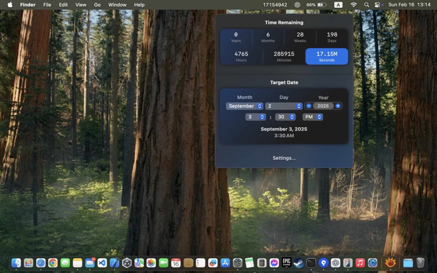This screenshot has height=273, width=437.
Task: Launch Xcode from the Dock
Action: [115, 263]
